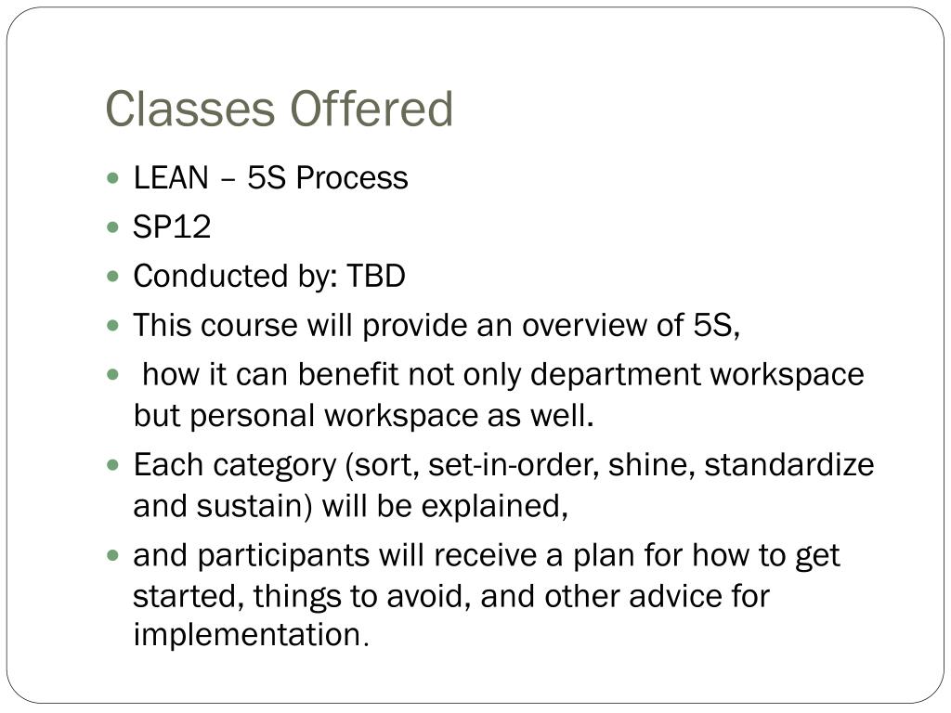Screen dimensions: 951x713
Task: Click the green bullet beside 'LEAN – 5S Process'
Action: (112, 178)
